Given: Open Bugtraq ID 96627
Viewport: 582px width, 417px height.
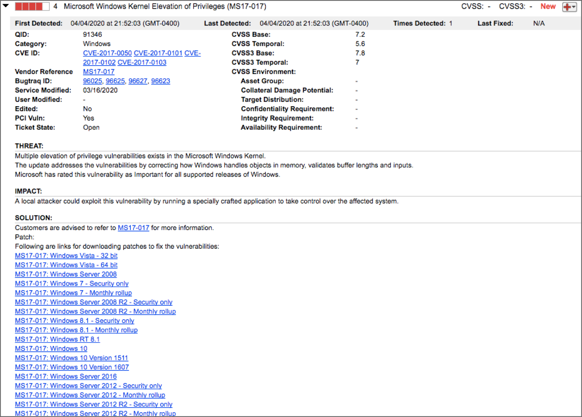Looking at the screenshot, I should [x=138, y=81].
